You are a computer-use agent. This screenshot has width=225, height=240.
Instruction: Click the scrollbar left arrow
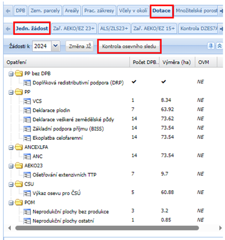[x=10, y=228]
